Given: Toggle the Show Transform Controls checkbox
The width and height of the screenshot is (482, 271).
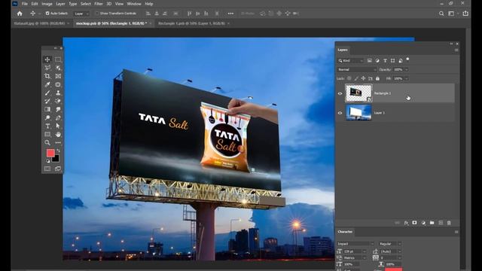Looking at the screenshot, I should pyautogui.click(x=97, y=14).
